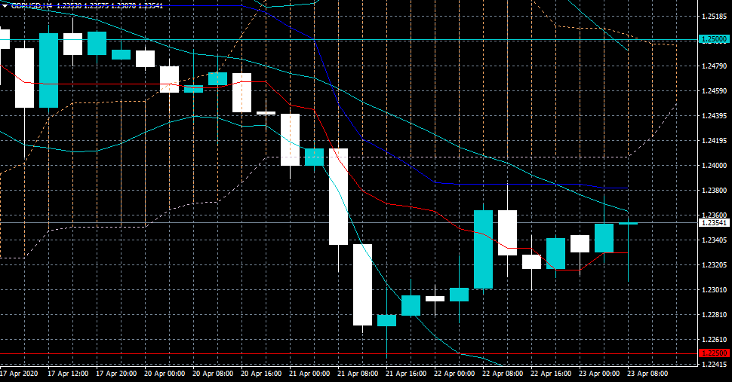The image size is (732, 382).
Task: Click the current price label 1.23541
Action: click(x=714, y=223)
